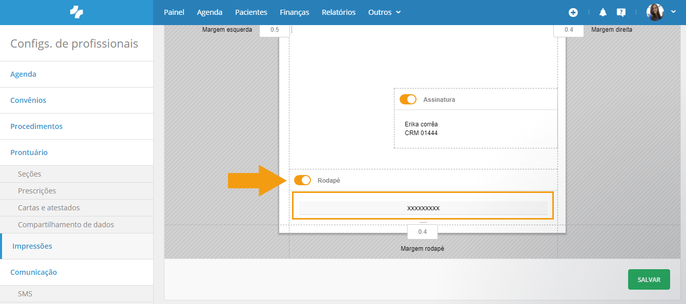Disable the Assinatura toggle
The width and height of the screenshot is (686, 304).
[x=408, y=99]
